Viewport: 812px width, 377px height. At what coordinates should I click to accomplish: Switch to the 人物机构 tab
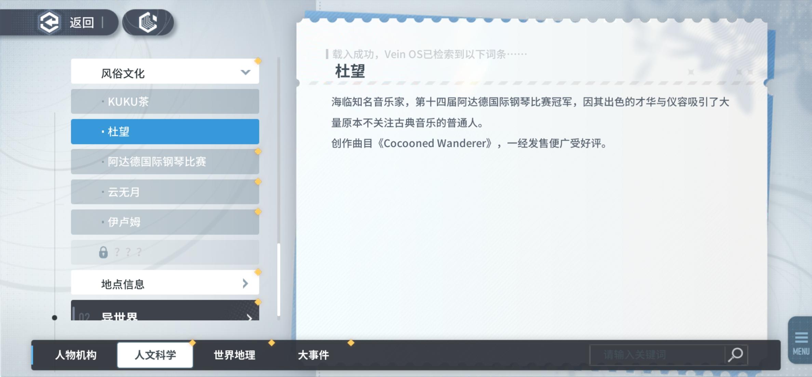tap(76, 355)
